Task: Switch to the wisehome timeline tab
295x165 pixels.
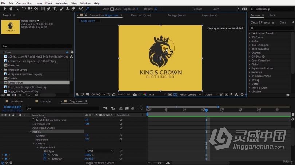Action: 16,101
